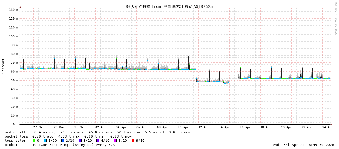Pick the blue 2/10 loss legend swatch
This screenshot has height=149, width=339.
click(x=63, y=141)
